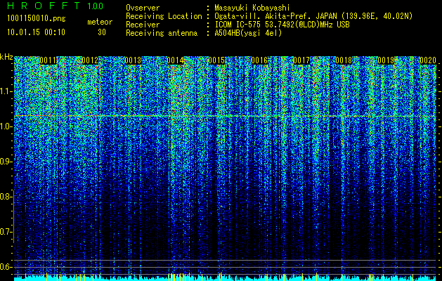Image resolution: width=442 pixels, height=281 pixels.
Task: Click the meteor count value 30
Action: (x=102, y=32)
